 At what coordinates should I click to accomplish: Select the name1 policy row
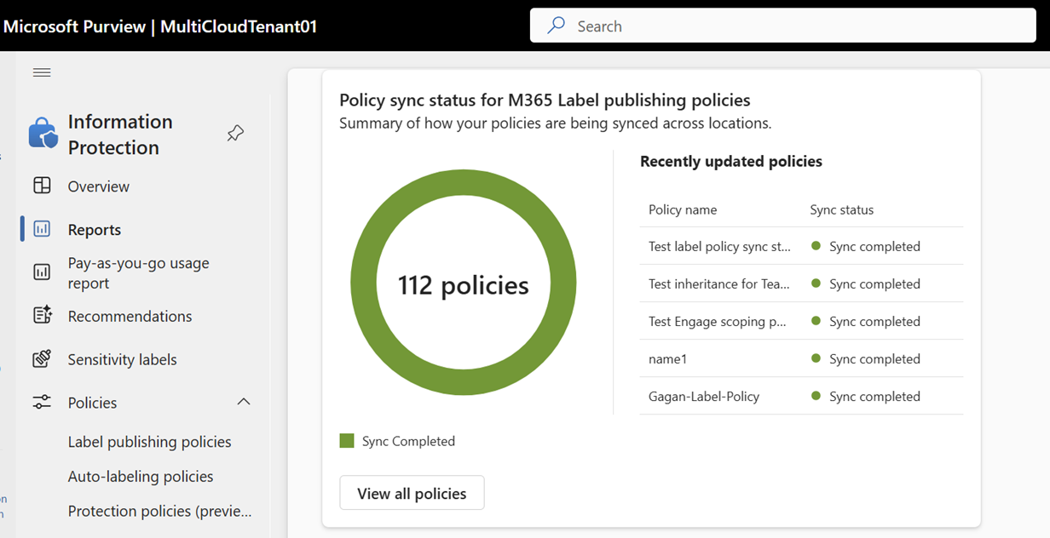[x=801, y=358]
